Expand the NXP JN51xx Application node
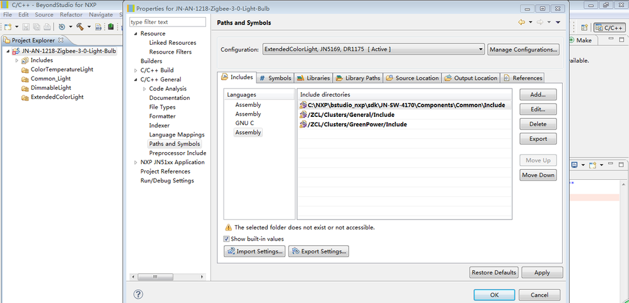629x303 pixels. [136, 162]
